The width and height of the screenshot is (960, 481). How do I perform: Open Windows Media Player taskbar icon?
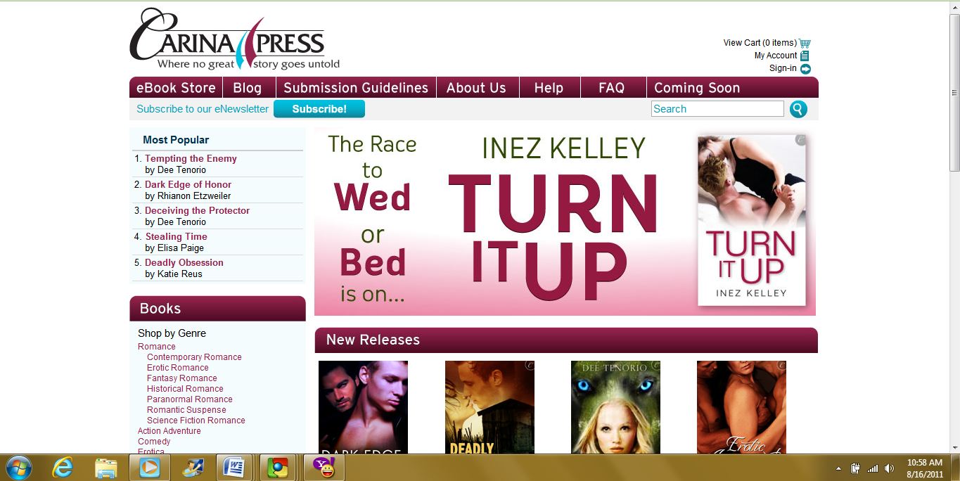click(x=149, y=468)
